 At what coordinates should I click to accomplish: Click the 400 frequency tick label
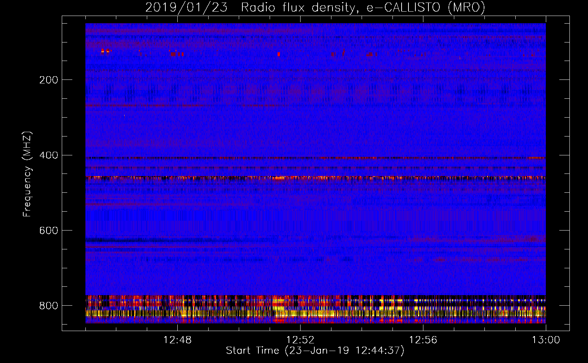tap(49, 155)
